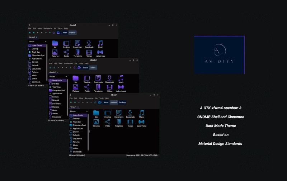Click the home toolbar icon in the front window
The width and height of the screenshot is (287, 181).
click(x=95, y=103)
